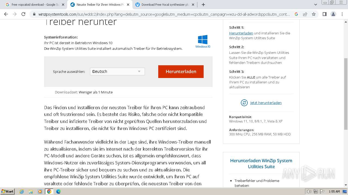
Task: Click the taskbar clock showing 1:55 AM
Action: coord(334,191)
